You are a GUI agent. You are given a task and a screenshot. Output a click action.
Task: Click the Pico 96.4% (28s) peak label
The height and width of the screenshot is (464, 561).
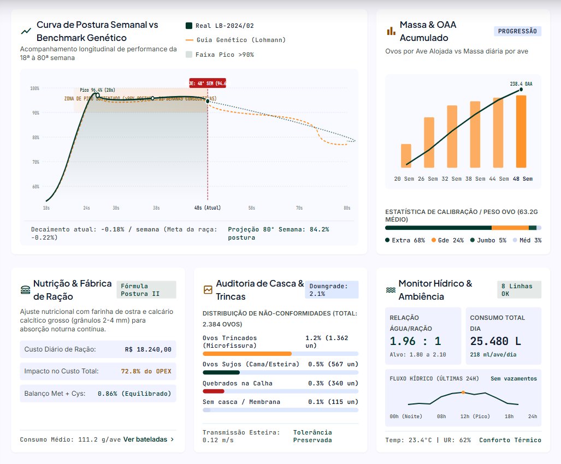(x=97, y=90)
